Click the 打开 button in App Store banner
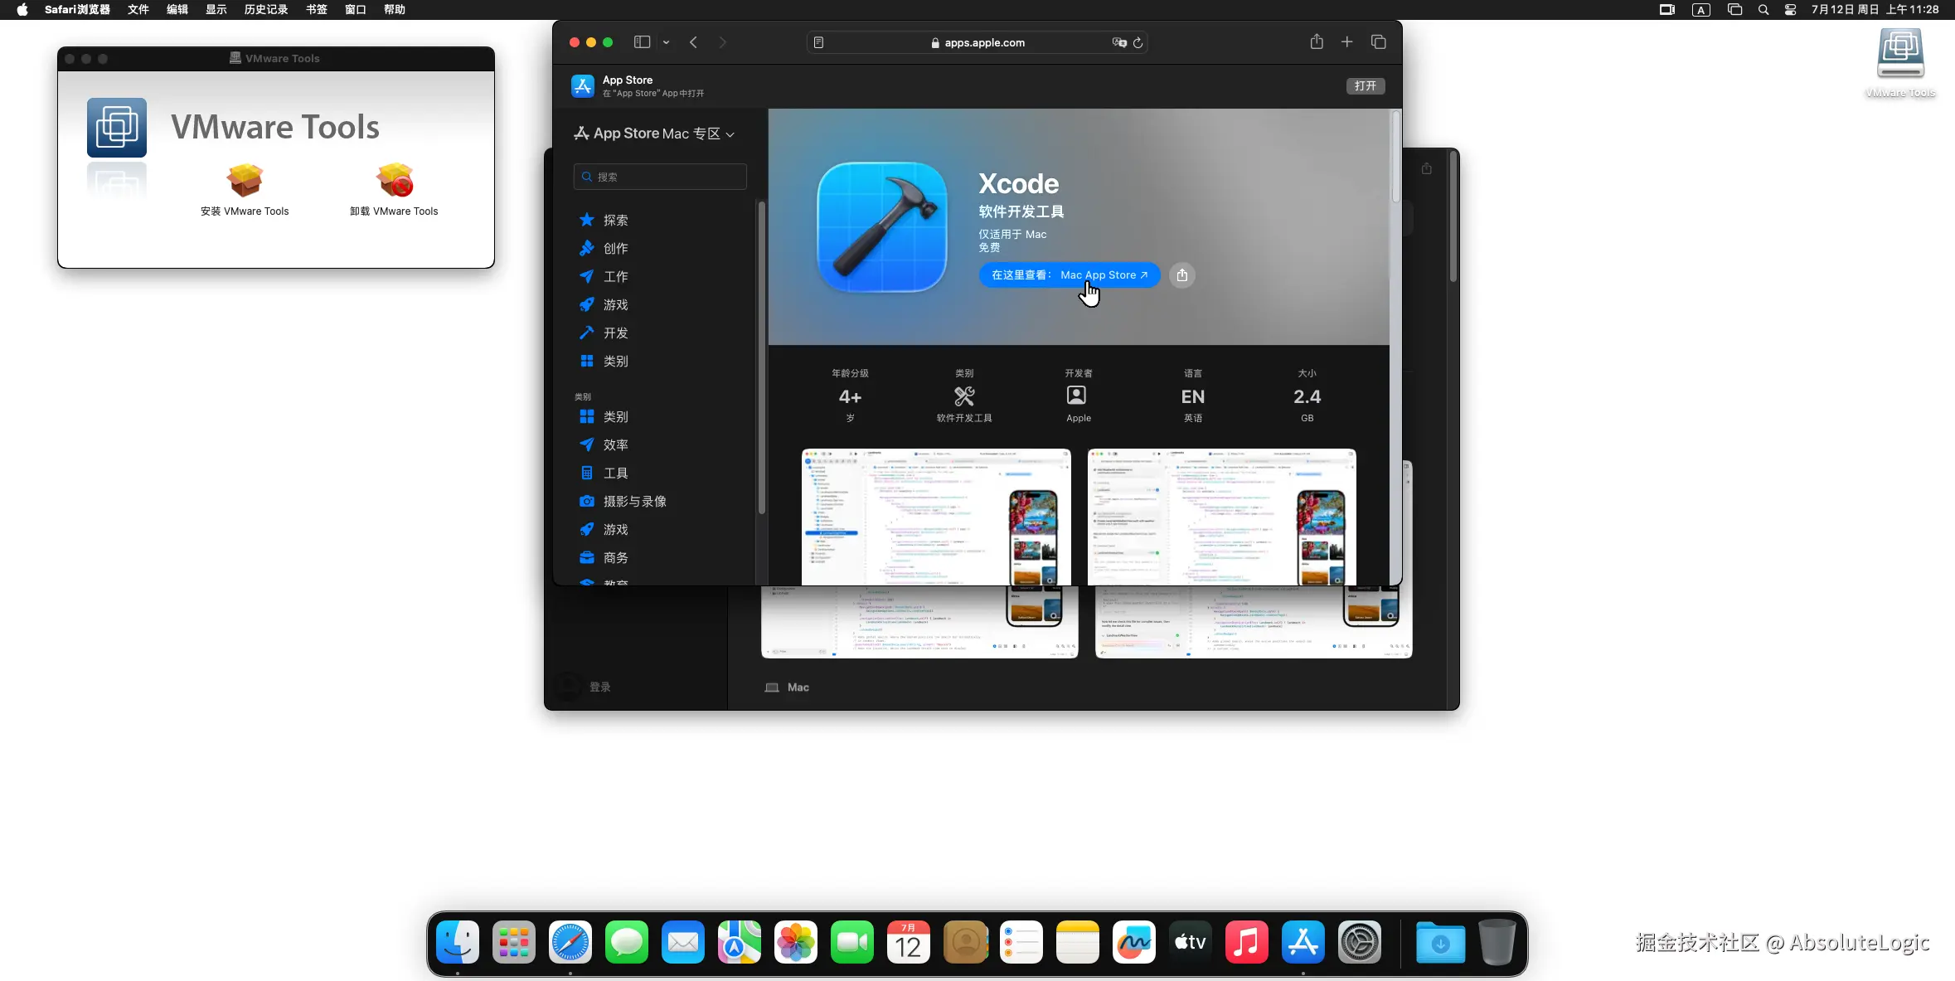Viewport: 1955px width, 981px height. pyautogui.click(x=1365, y=85)
